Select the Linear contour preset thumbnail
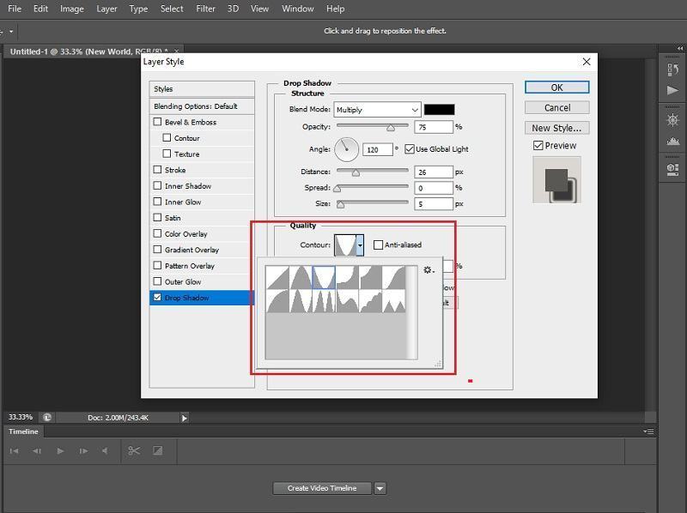This screenshot has width=687, height=513. (277, 276)
